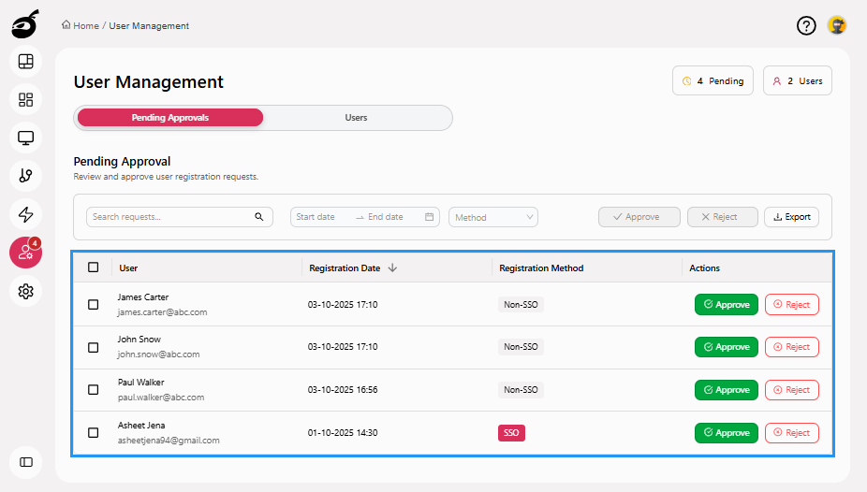
Task: Click the home icon in breadcrumb
Action: tap(66, 25)
